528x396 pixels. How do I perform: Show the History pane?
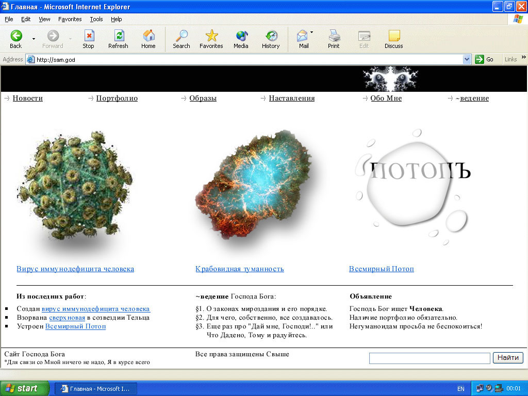click(271, 39)
